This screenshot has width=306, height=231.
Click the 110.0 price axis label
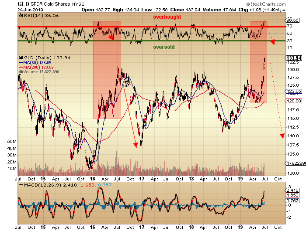coord(293,136)
